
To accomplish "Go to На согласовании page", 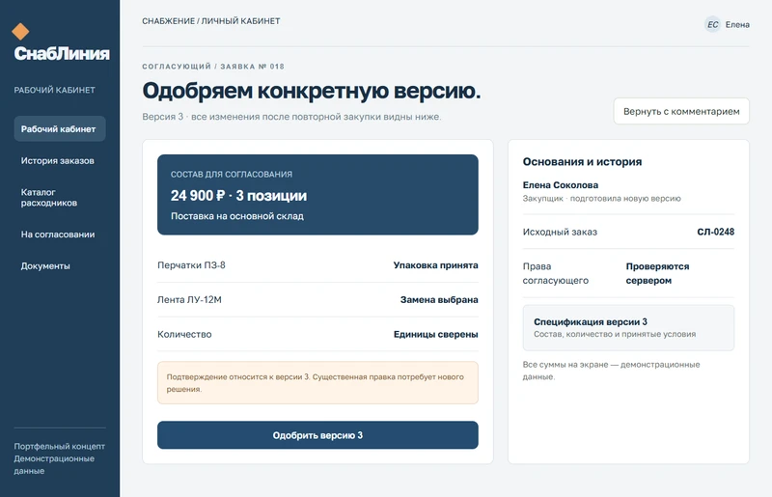I will 60,235.
